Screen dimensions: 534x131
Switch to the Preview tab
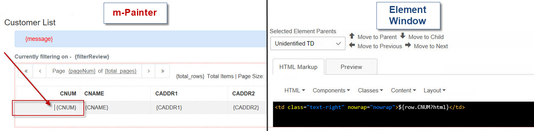click(351, 67)
